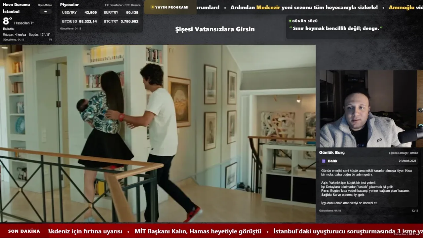Click the quote Sınır koymak bencillik değil; denge.
423x238 pixels.
point(336,28)
